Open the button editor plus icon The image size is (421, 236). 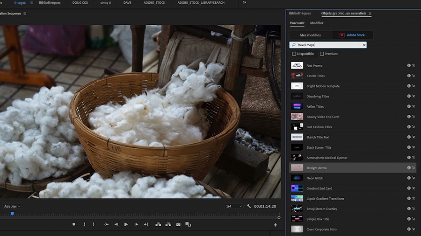coord(275,225)
